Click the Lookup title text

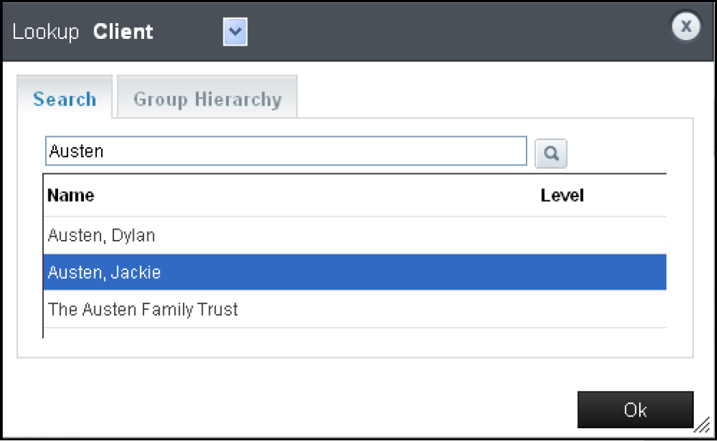pos(46,32)
